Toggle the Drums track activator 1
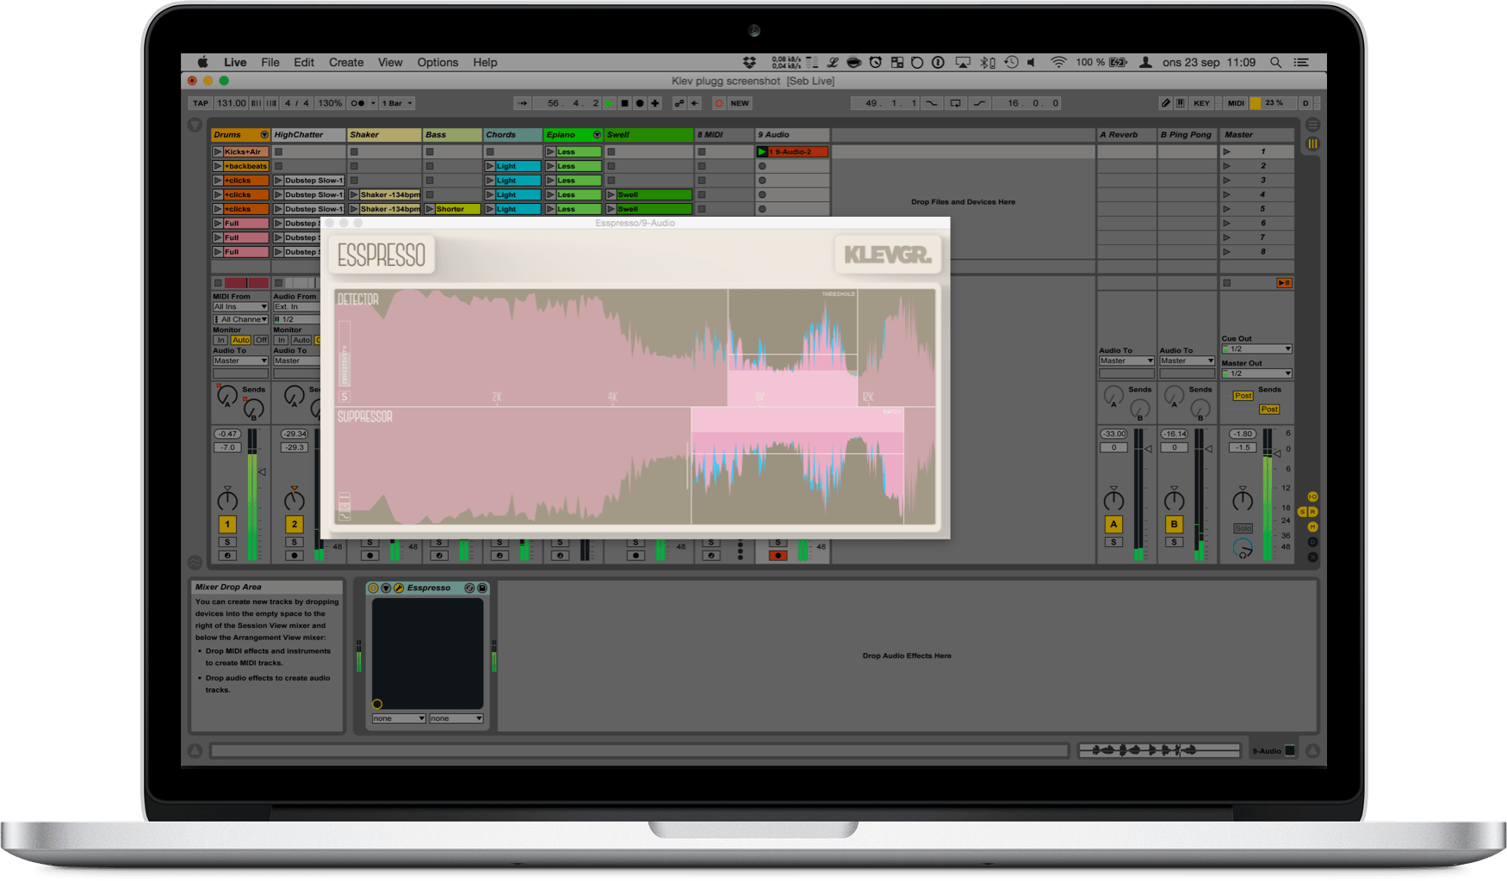Image resolution: width=1507 pixels, height=881 pixels. [x=227, y=524]
